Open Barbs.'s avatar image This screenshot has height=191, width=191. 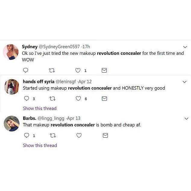tap(11, 123)
